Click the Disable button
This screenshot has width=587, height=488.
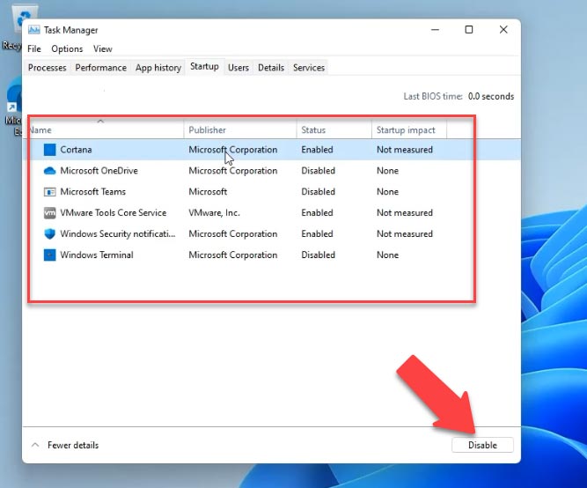tap(482, 445)
